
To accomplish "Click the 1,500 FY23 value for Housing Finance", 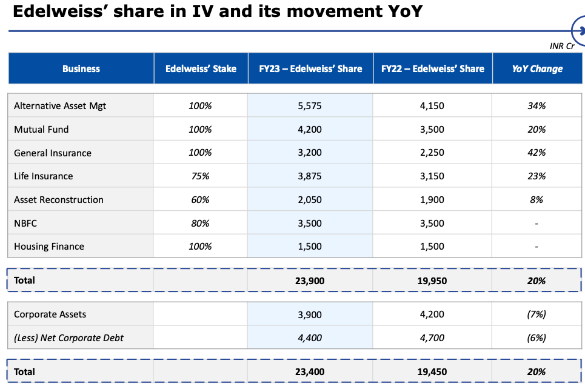I will (x=310, y=246).
